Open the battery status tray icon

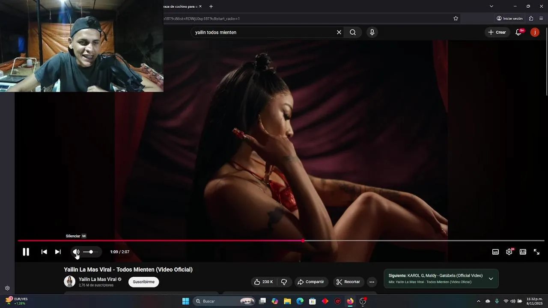pyautogui.click(x=520, y=301)
